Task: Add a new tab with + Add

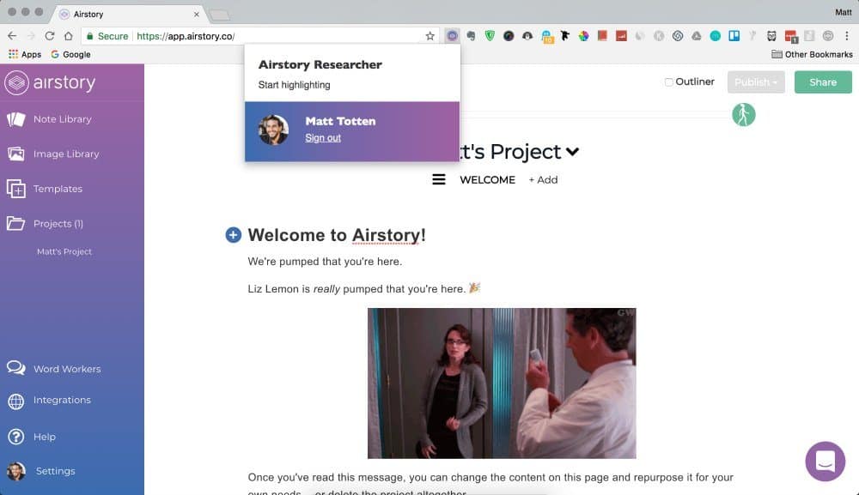Action: (x=543, y=180)
